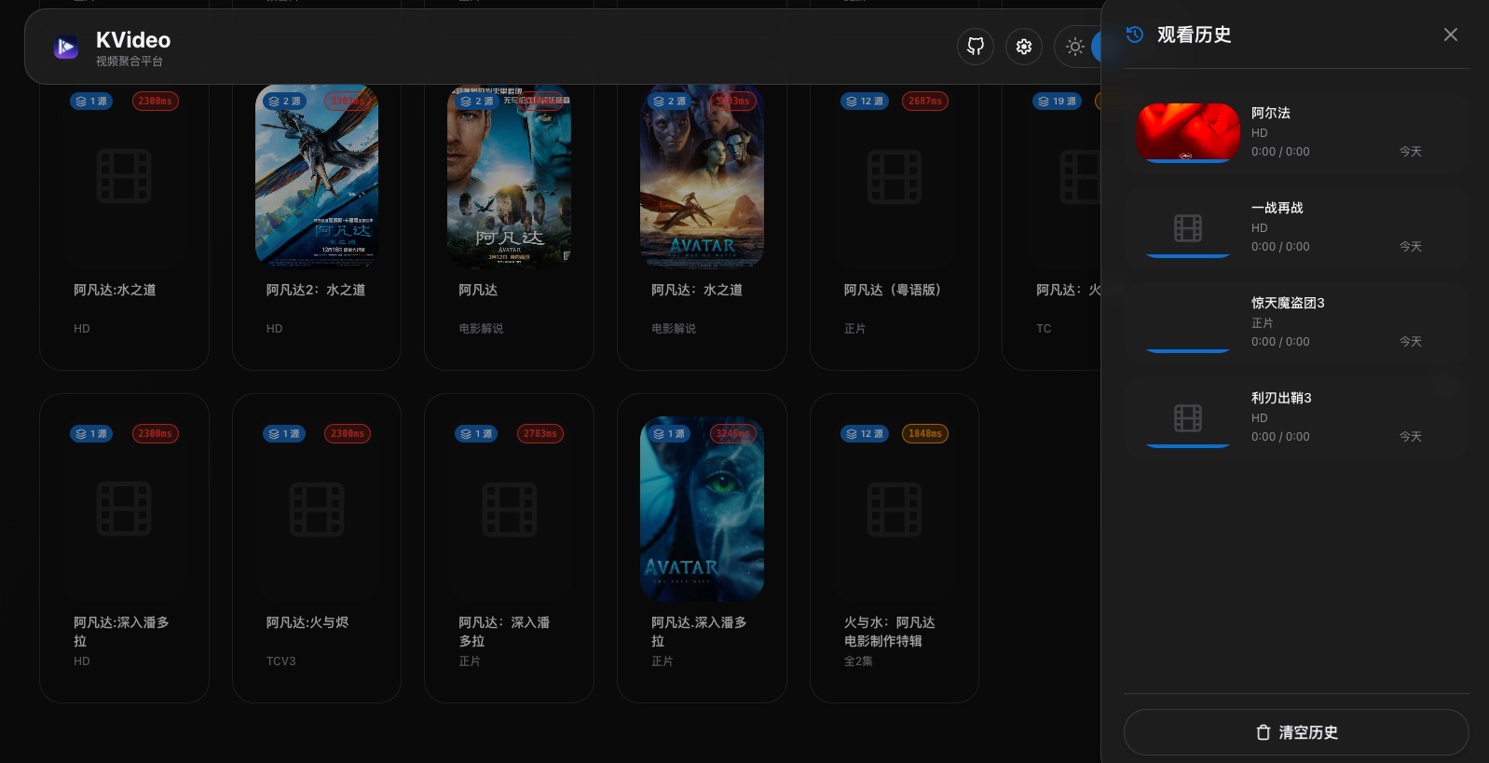The height and width of the screenshot is (763, 1489).
Task: Click film icon on 阿凡达（粤语版）card
Action: pyautogui.click(x=895, y=176)
